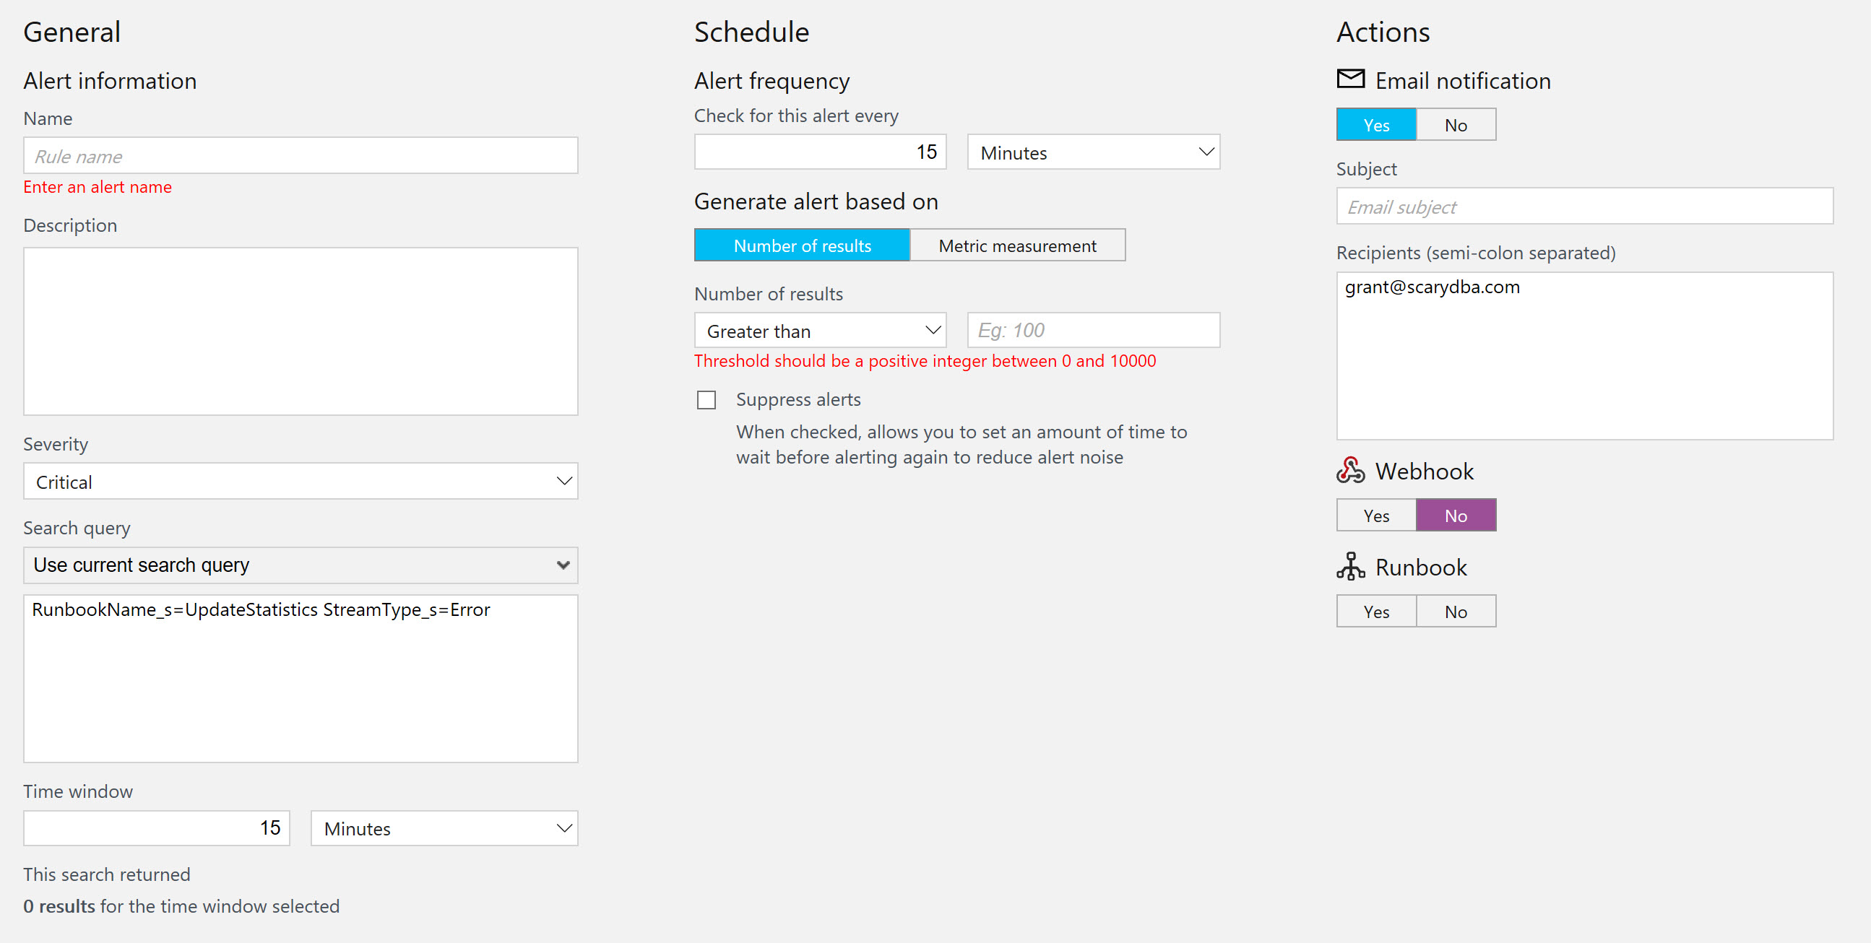Click the Webhook icon
Viewport: 1871px width, 943px height.
point(1350,470)
